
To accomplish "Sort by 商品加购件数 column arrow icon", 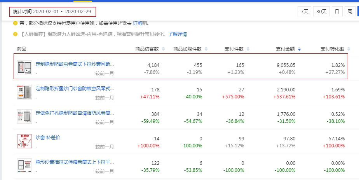I will click(x=206, y=49).
